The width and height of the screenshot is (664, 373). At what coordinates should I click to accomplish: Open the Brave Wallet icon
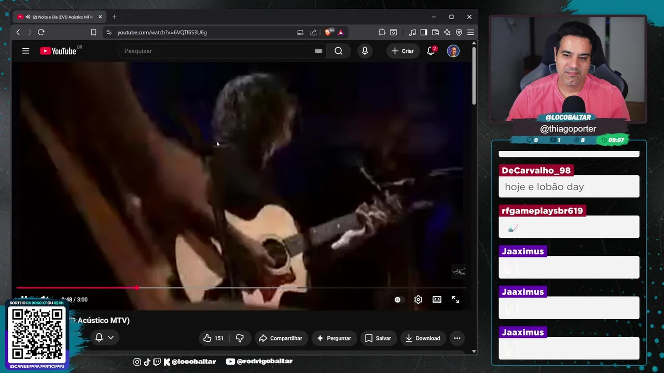(435, 32)
